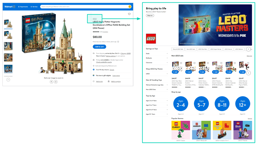258x145 pixels.
Task: Select the LEGO Marvel chip
Action: tap(228, 49)
